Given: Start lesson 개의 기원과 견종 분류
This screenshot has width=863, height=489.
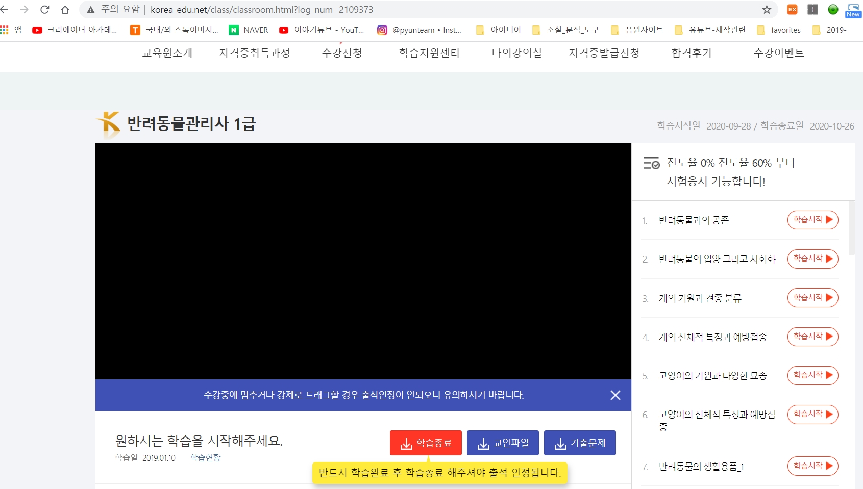Looking at the screenshot, I should 813,298.
